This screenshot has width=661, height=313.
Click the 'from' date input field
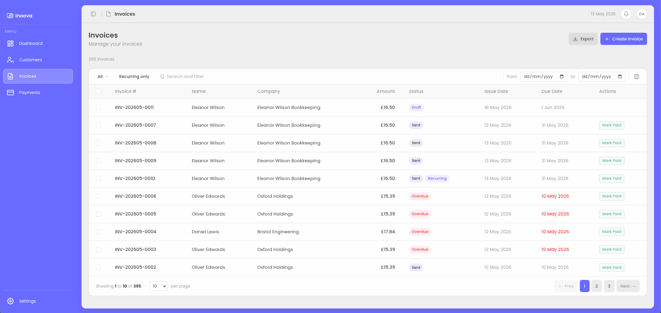coord(544,77)
